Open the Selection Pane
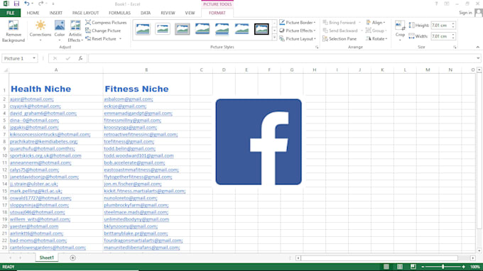Viewport: 483px width, 271px height. [x=340, y=39]
